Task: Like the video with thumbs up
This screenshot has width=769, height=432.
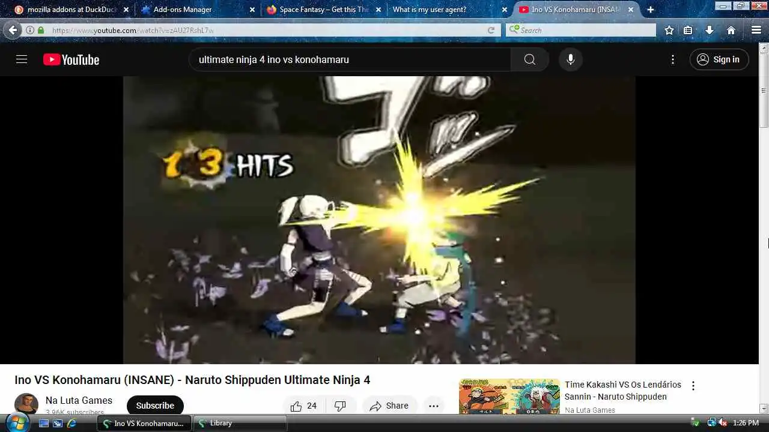Action: coord(303,406)
